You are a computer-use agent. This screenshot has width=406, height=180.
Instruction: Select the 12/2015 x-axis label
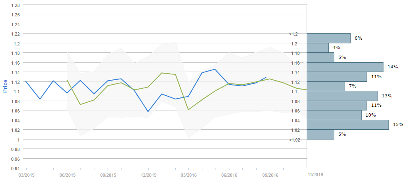148,175
